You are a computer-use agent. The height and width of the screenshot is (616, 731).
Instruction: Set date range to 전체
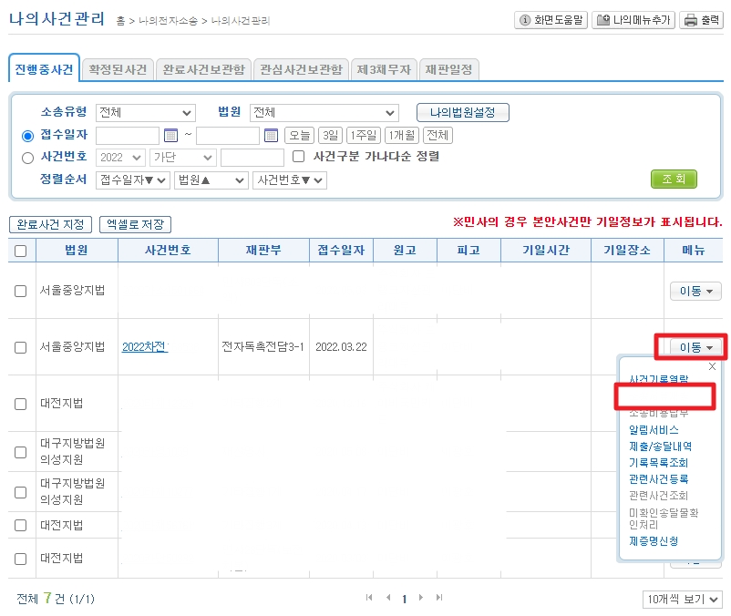point(438,136)
